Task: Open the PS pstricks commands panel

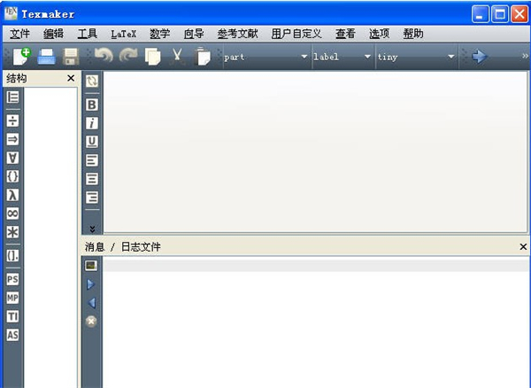Action: pyautogui.click(x=12, y=279)
